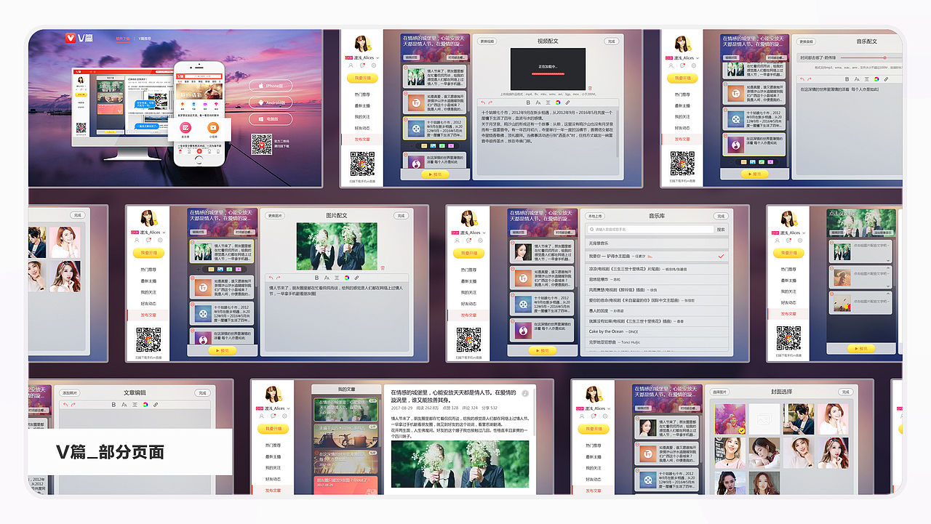Select the empty placeholder cover in 封面选择
Viewport: 931px width, 524px height.
pyautogui.click(x=764, y=419)
